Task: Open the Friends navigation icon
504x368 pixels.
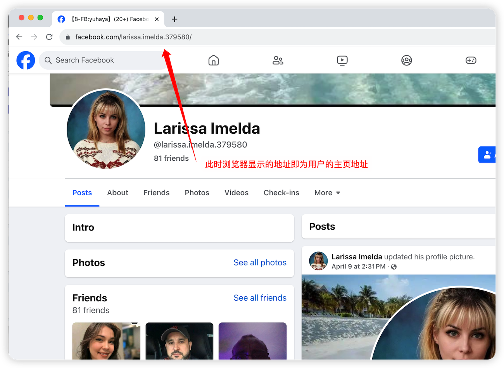Action: (278, 60)
